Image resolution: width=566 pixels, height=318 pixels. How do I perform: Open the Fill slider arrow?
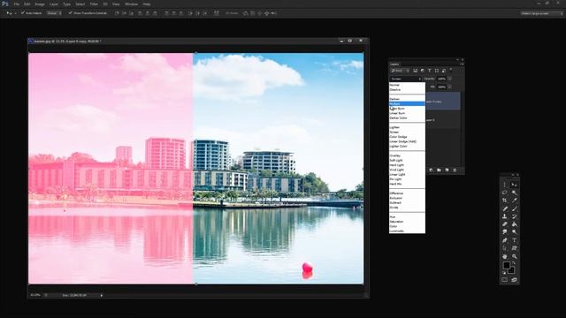(450, 87)
